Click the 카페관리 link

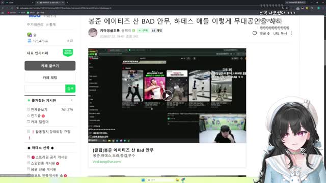point(37,24)
